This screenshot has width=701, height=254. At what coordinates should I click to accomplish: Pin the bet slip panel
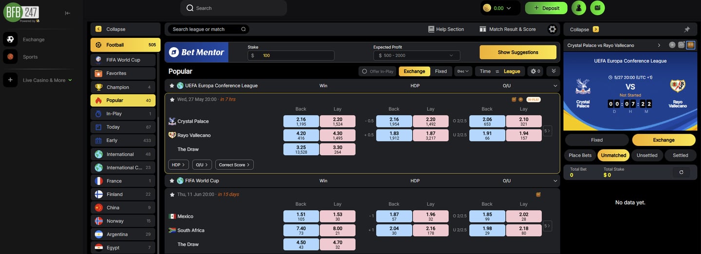pyautogui.click(x=687, y=29)
